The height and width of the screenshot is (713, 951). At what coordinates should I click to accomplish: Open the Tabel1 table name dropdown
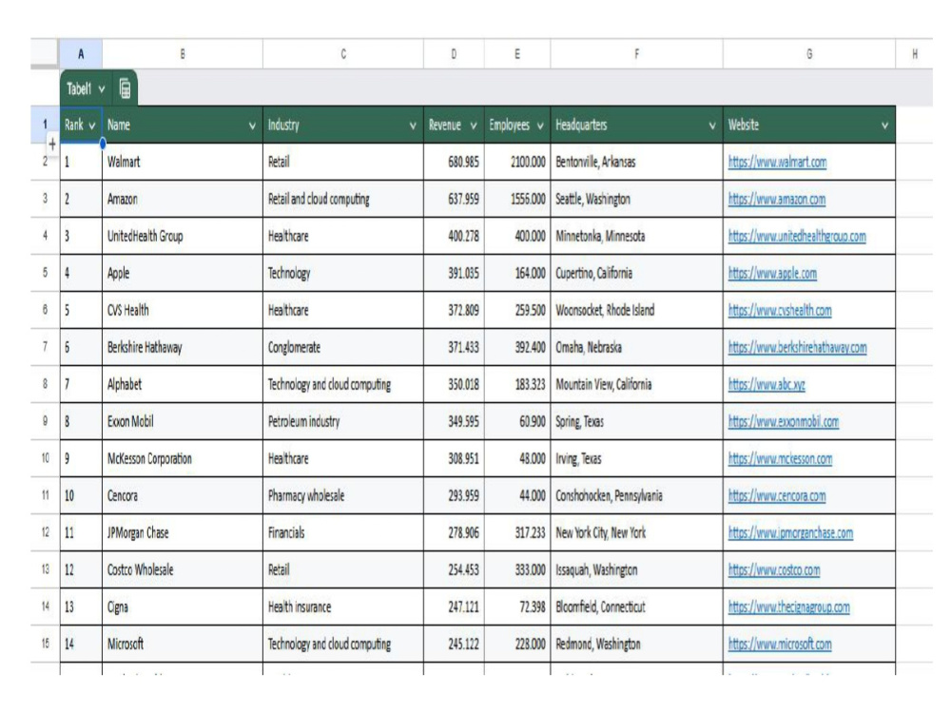click(x=102, y=89)
